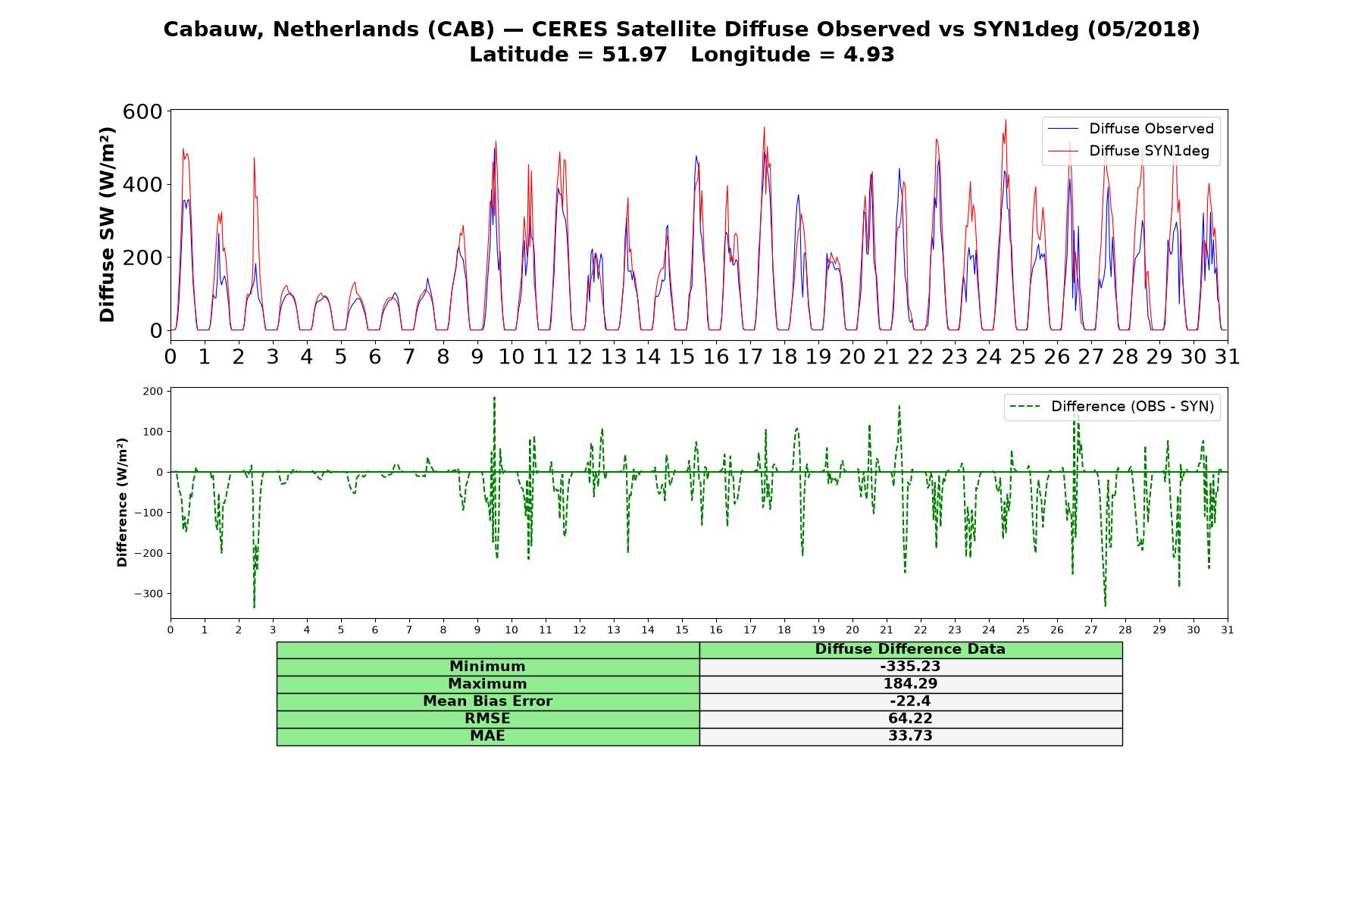Screen dimensions: 1364x909
Task: Click the Diffuse Difference Data table header
Action: 910,649
